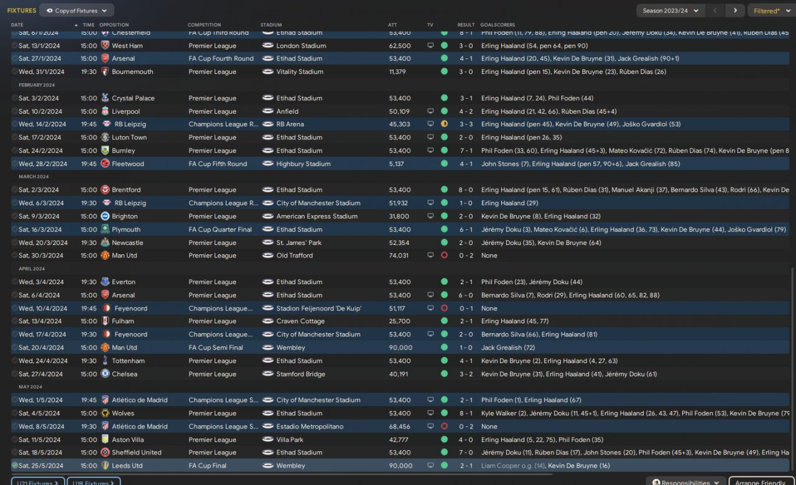Click the 6 - 0 result on Sat, 6/4/2024

[x=466, y=295]
